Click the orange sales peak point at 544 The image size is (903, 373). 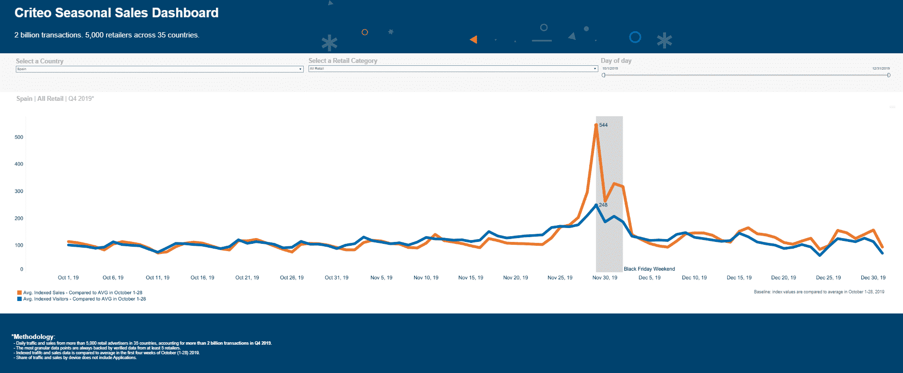click(x=596, y=125)
